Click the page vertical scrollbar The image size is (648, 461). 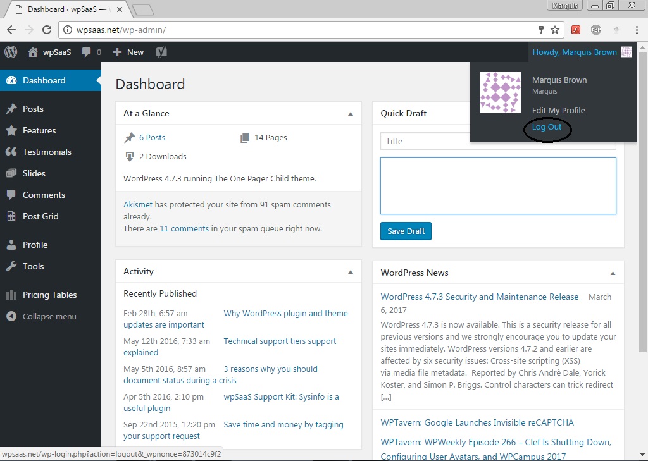tap(642, 202)
